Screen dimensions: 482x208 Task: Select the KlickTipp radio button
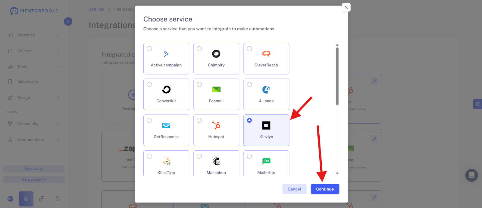pos(149,156)
